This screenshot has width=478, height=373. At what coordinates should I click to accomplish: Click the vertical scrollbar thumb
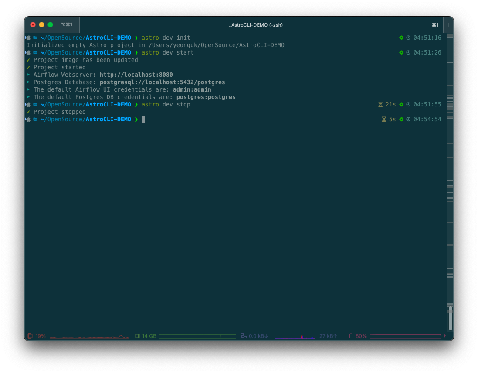coord(450,318)
